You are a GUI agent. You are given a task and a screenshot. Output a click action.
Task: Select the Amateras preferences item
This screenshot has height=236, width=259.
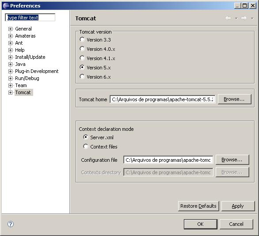[25, 36]
